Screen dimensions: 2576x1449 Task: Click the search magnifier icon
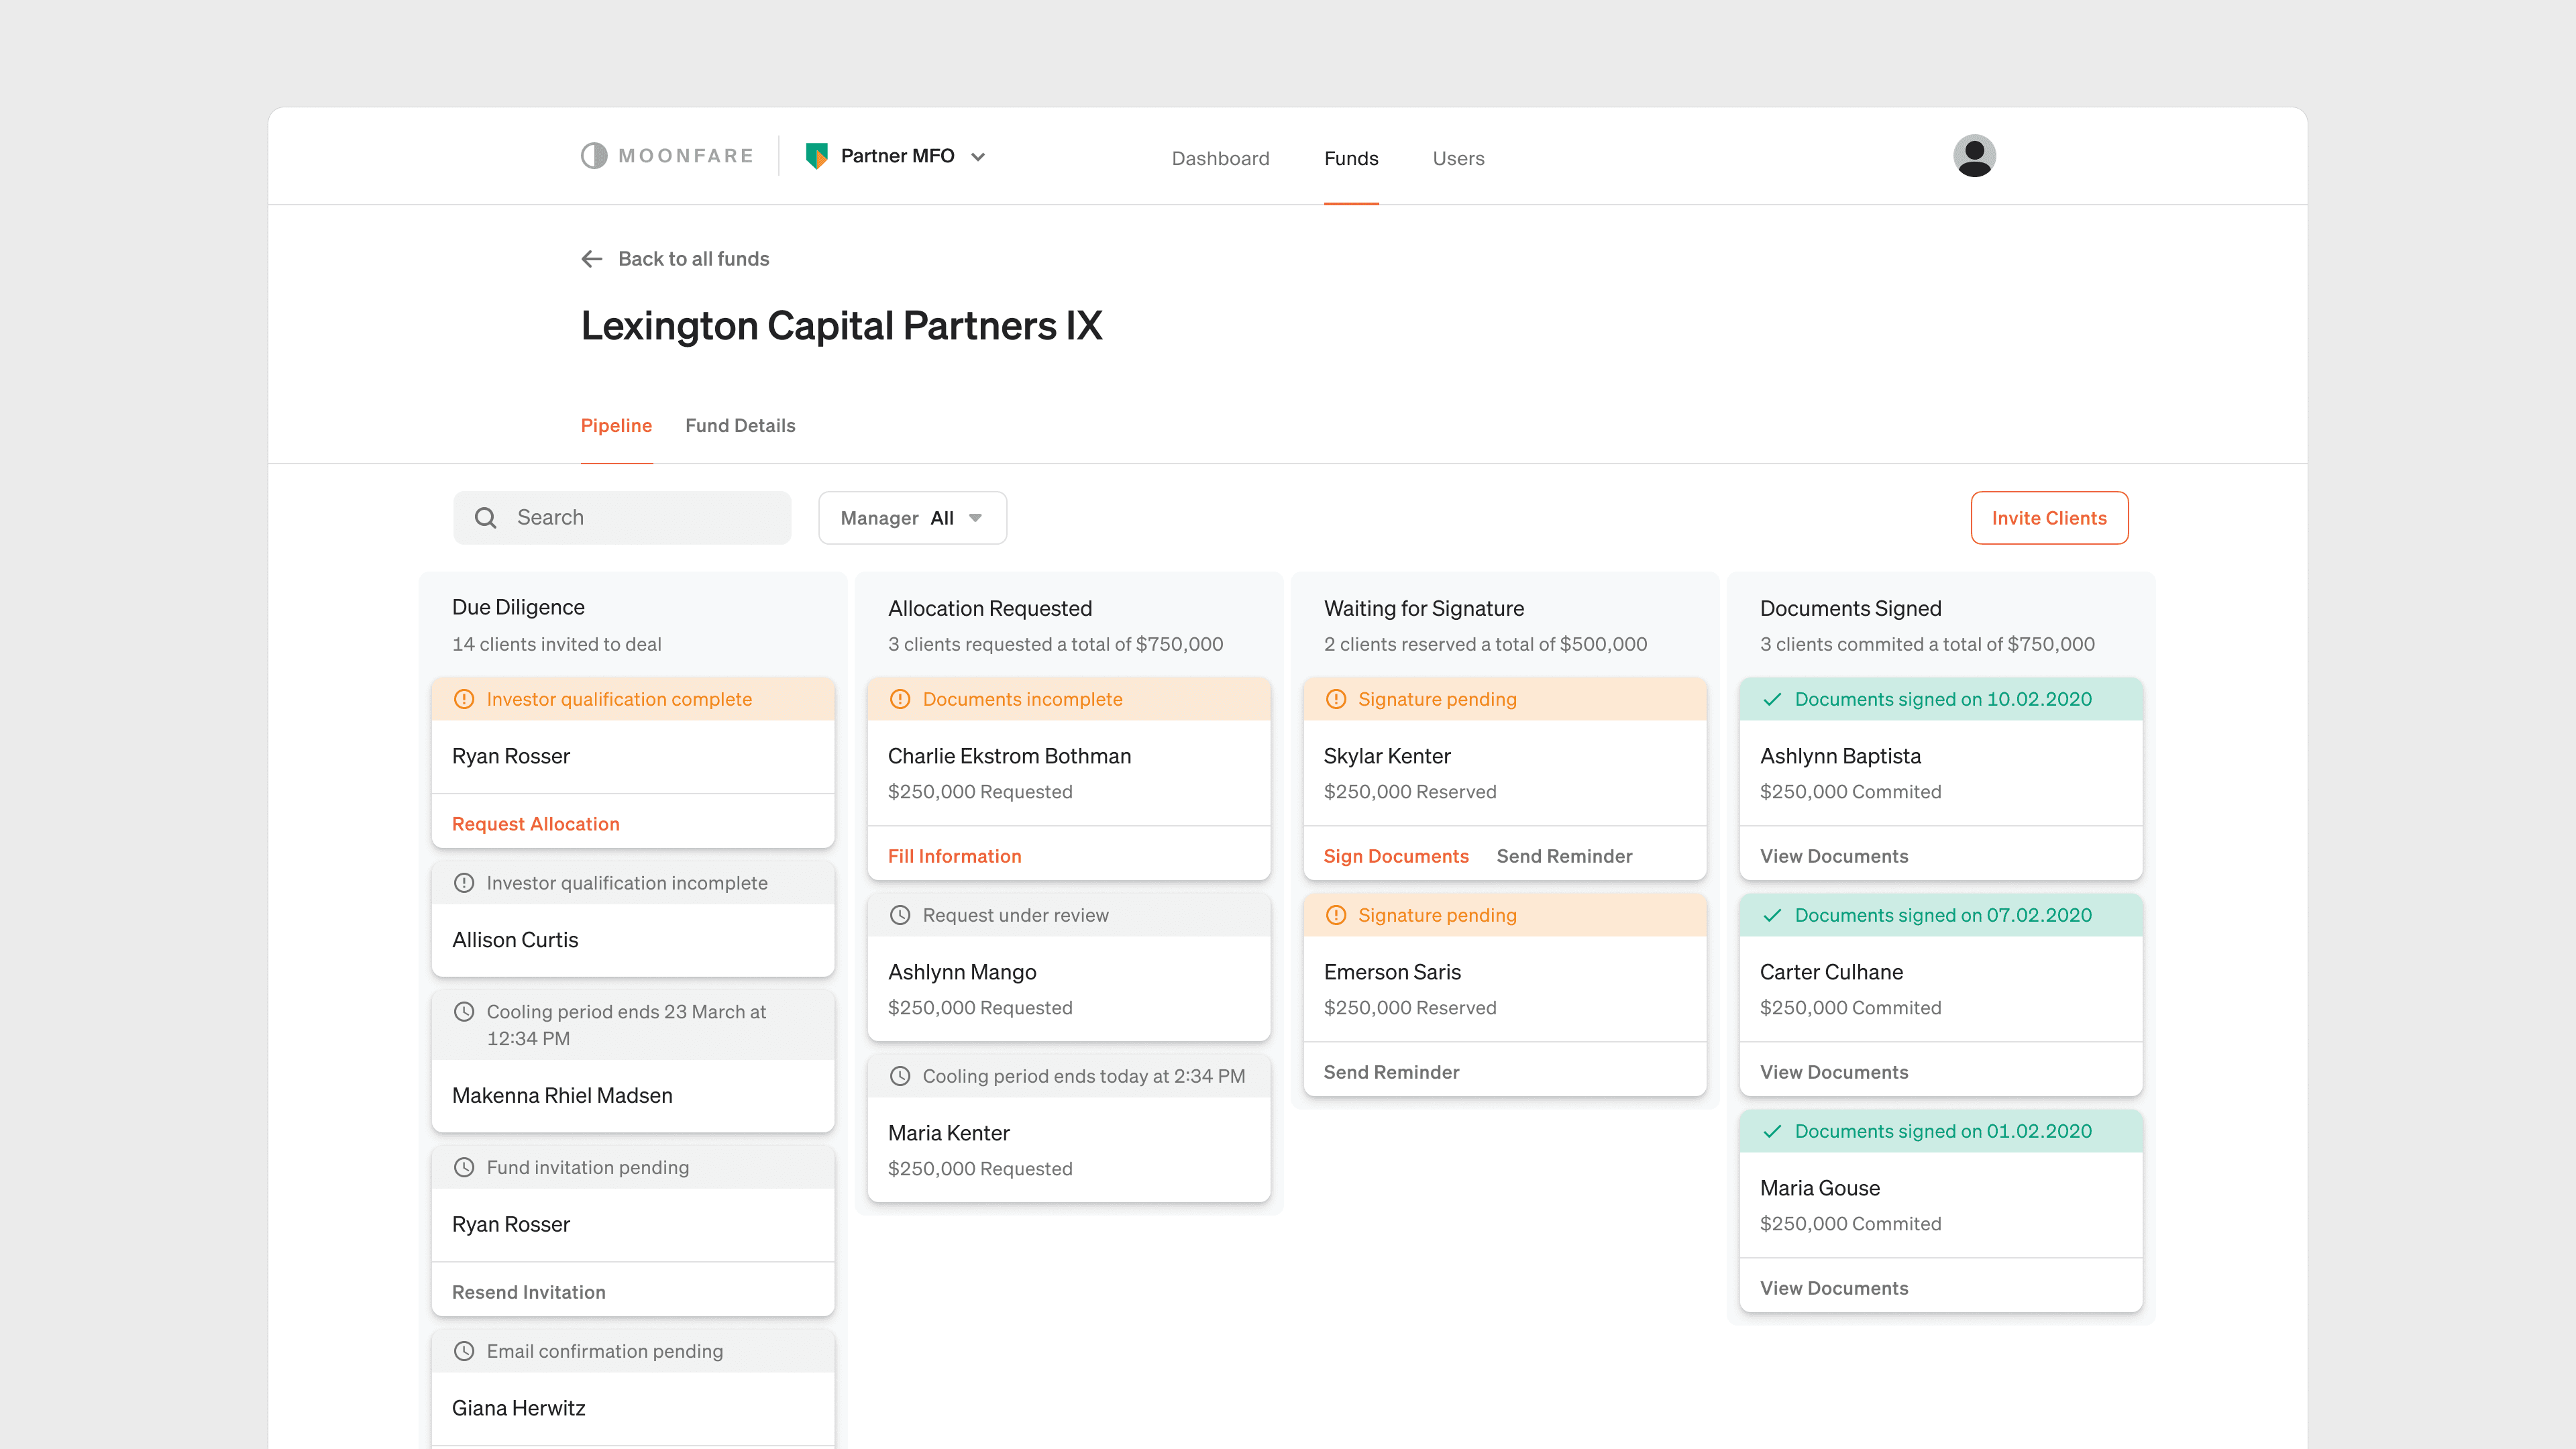click(486, 518)
